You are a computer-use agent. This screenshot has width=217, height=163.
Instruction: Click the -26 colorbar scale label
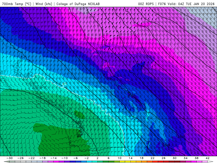21,158
